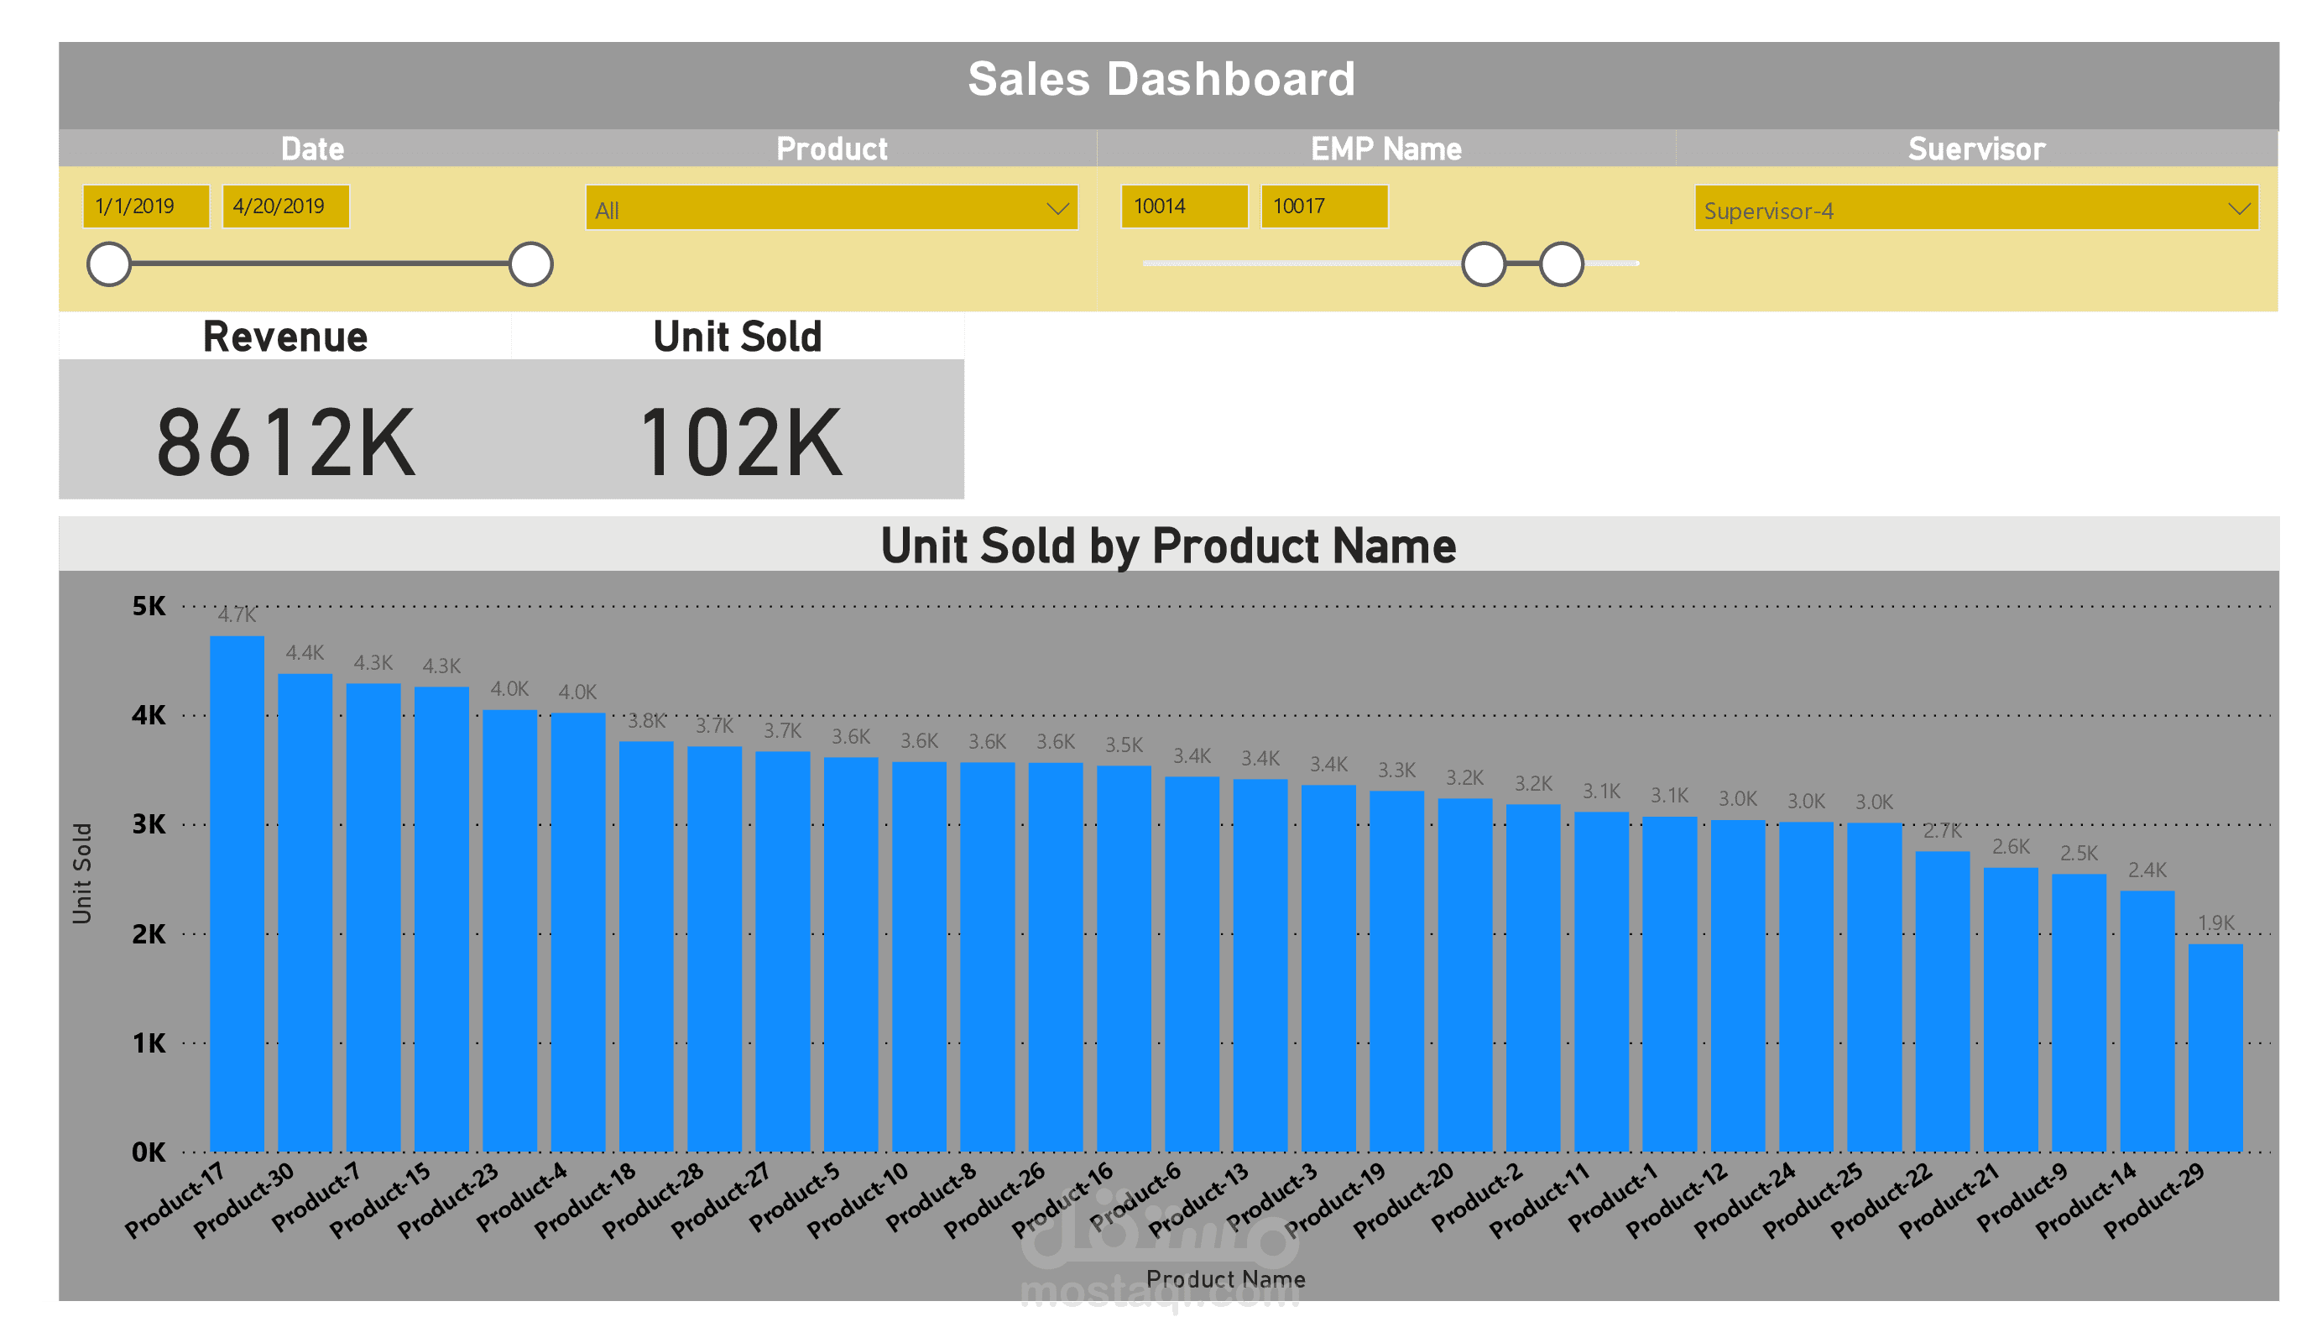
Task: Select the Product-22 bar
Action: [1943, 1001]
